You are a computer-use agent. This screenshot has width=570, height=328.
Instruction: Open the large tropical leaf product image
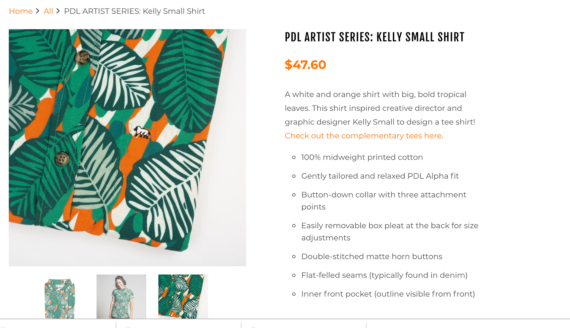click(127, 147)
